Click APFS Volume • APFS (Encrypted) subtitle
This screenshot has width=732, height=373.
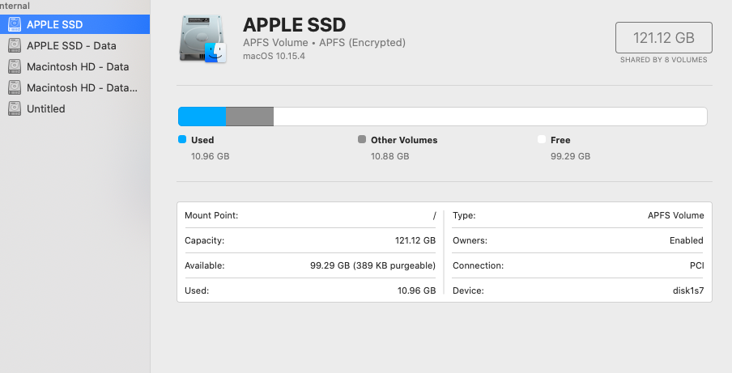pos(324,42)
